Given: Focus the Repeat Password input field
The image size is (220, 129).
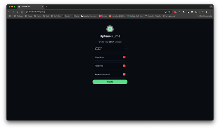Looking at the screenshot, I should [110, 74].
